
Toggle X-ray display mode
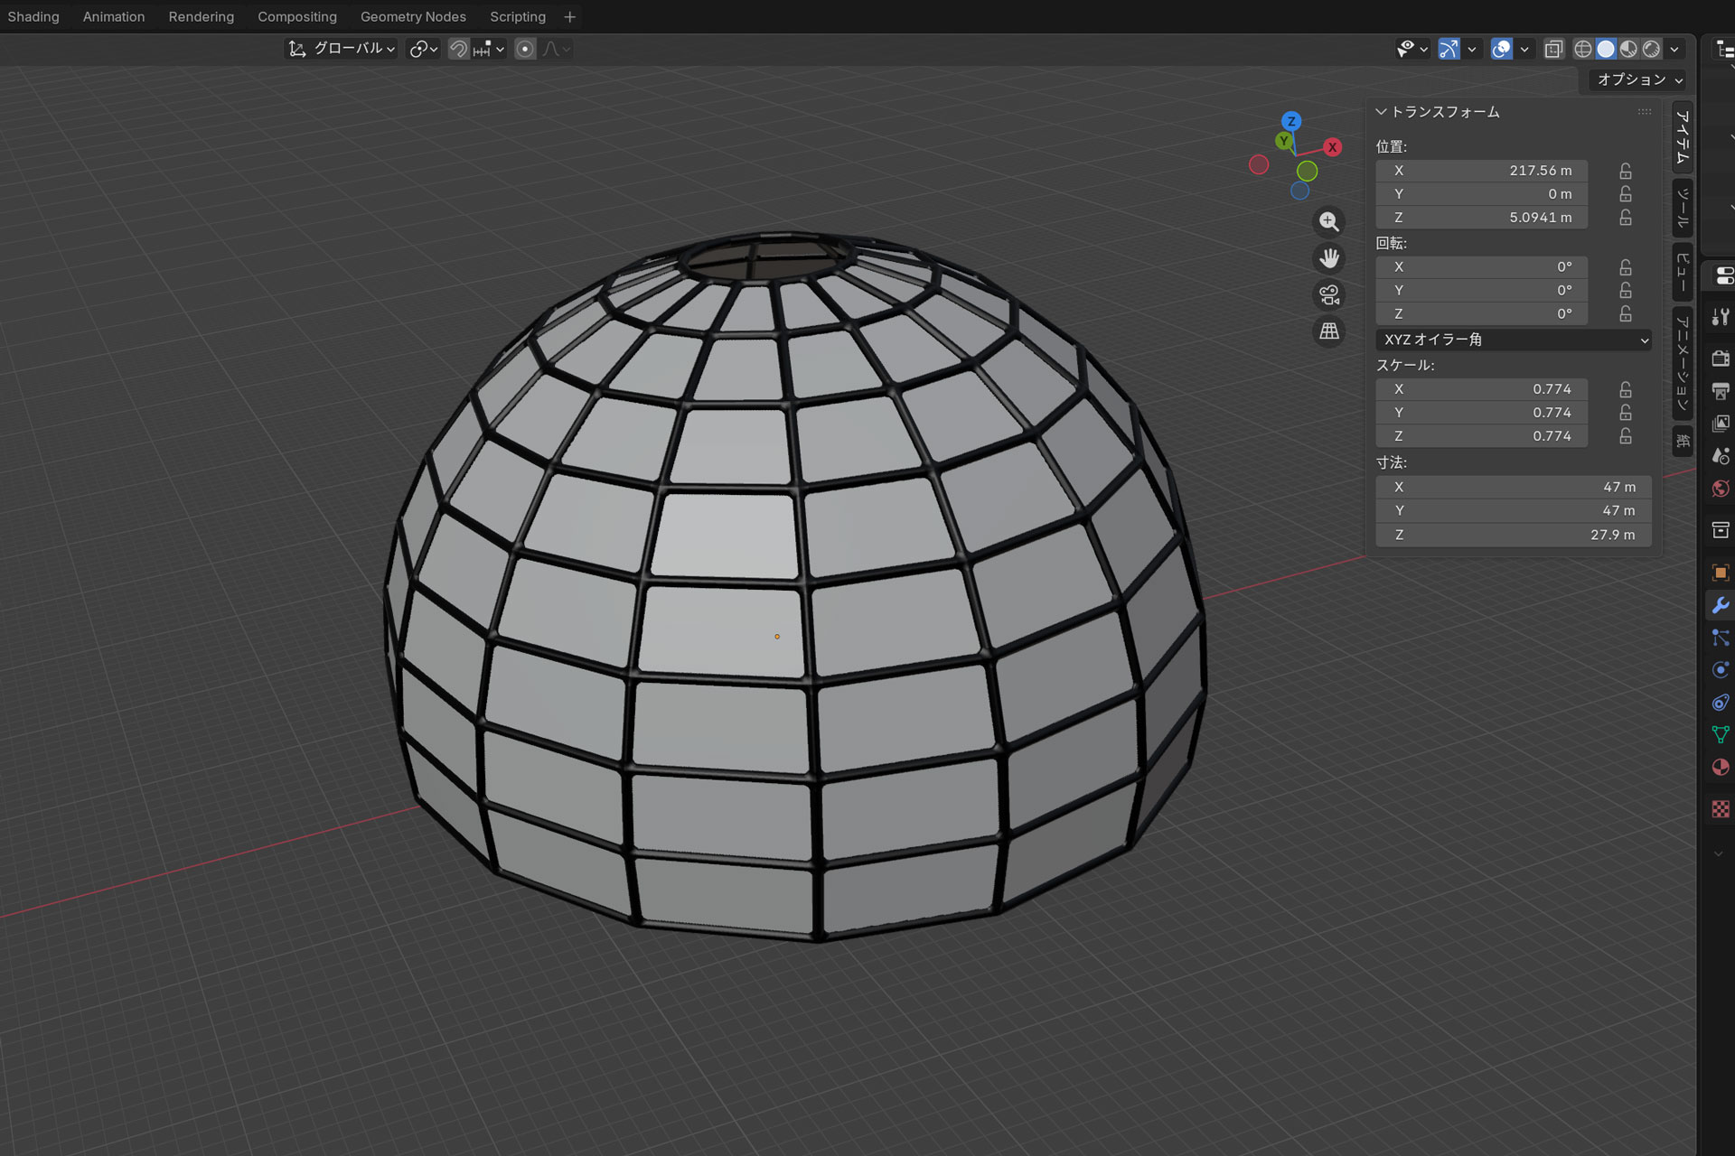coord(1553,49)
